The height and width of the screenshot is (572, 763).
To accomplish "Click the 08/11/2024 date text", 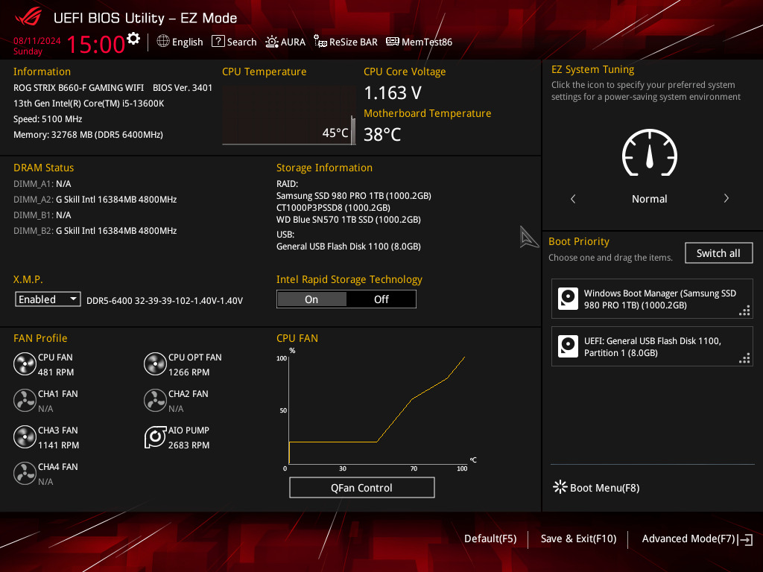I will pyautogui.click(x=37, y=40).
